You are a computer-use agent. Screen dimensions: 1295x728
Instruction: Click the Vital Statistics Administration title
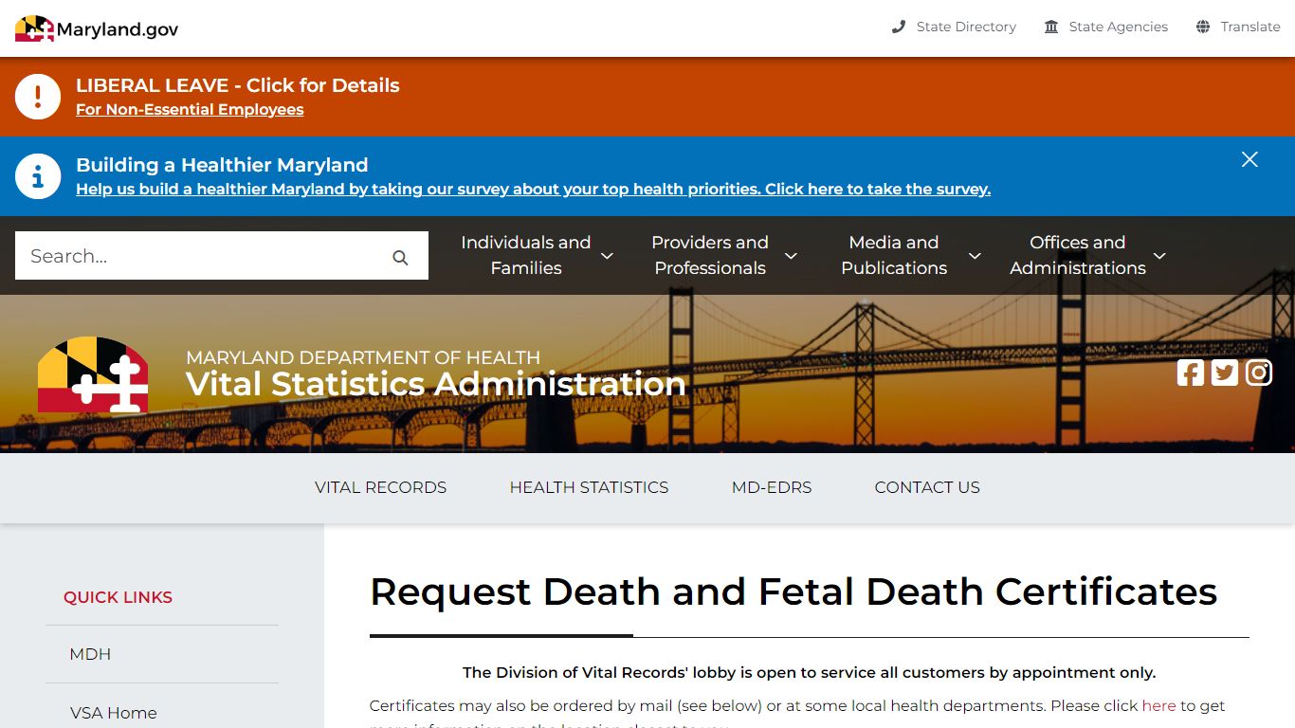435,384
